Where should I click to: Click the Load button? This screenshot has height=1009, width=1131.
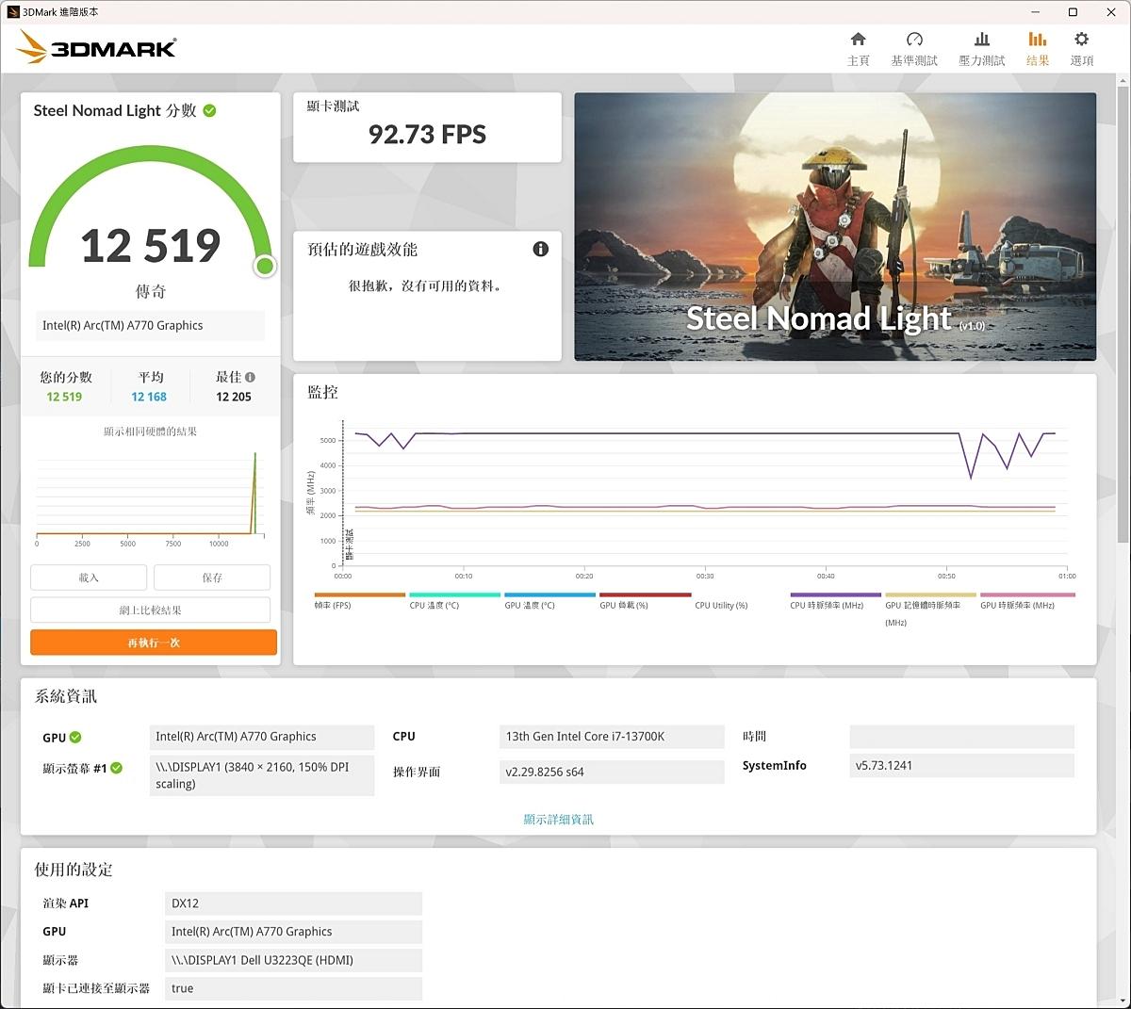pos(89,578)
